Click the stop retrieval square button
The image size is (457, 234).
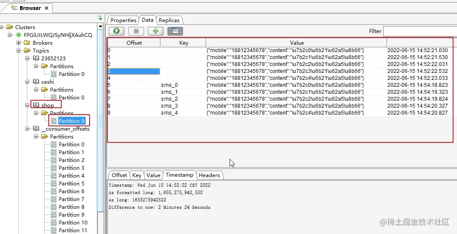[136, 31]
